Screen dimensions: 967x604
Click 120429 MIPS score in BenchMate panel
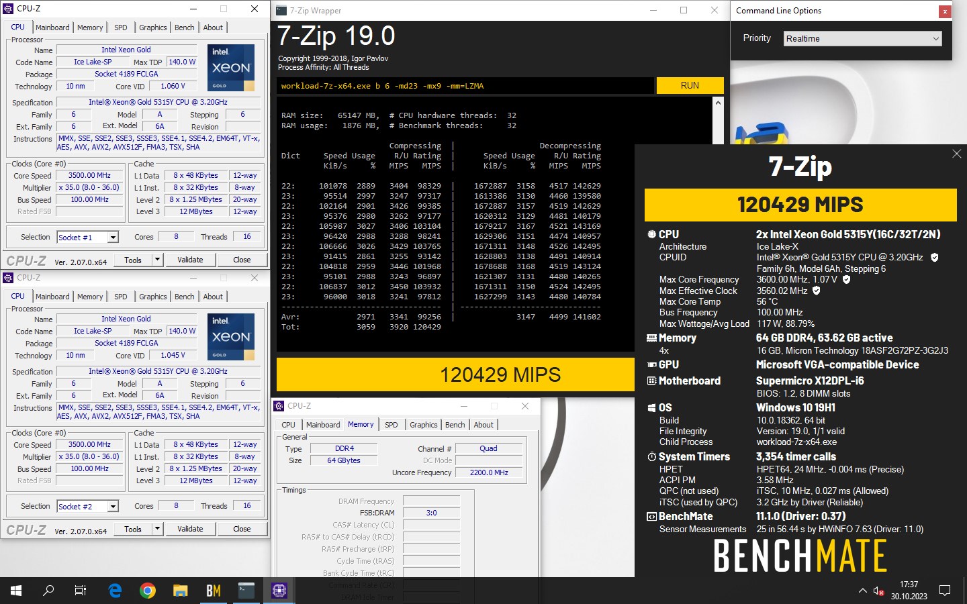[x=800, y=205]
